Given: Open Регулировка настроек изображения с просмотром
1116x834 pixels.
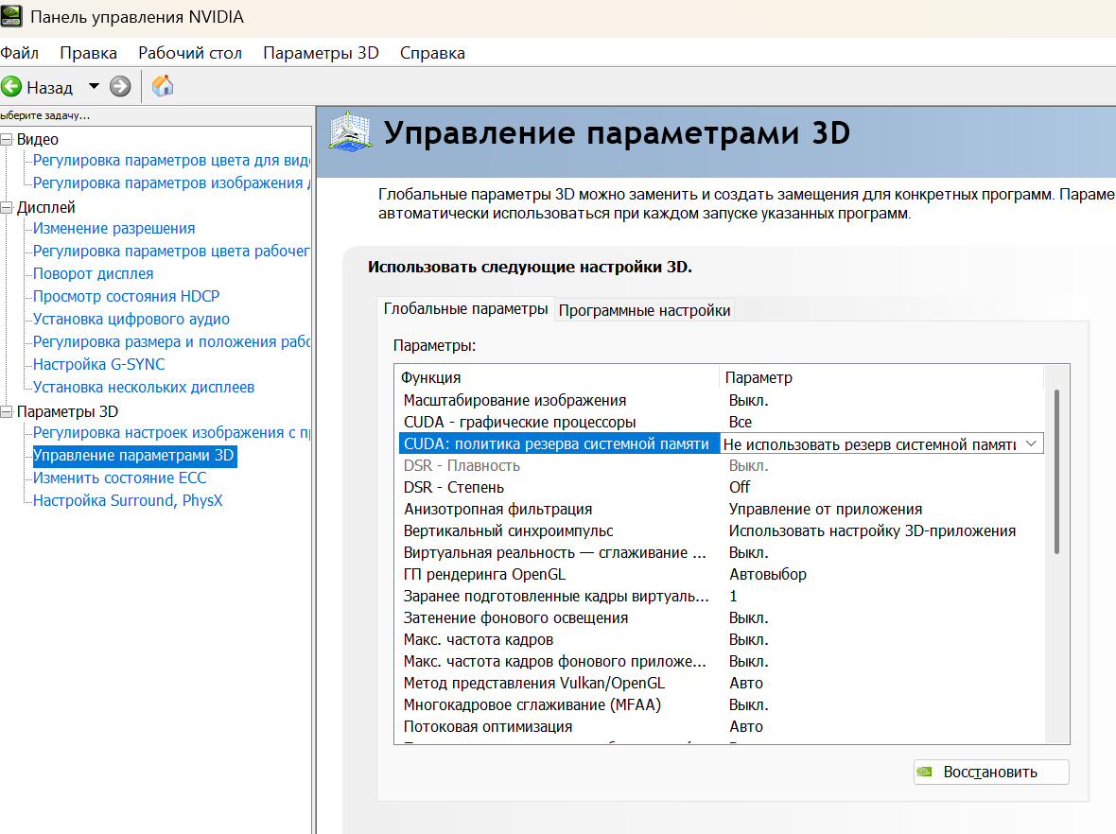Looking at the screenshot, I should point(171,433).
